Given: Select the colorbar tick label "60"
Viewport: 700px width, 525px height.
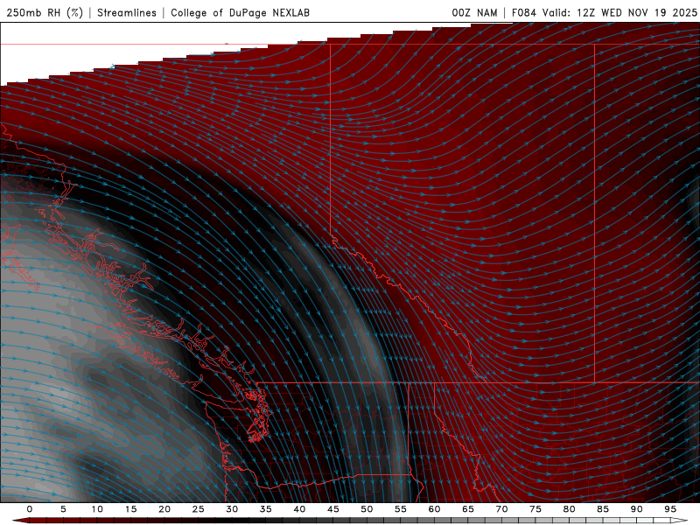Looking at the screenshot, I should coord(434,509).
